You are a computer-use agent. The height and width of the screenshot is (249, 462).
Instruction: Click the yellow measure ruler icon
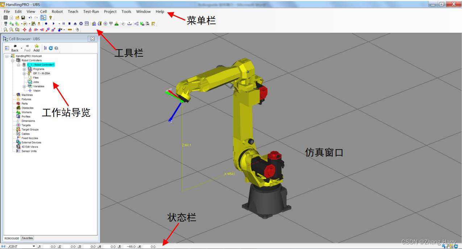coord(70,30)
